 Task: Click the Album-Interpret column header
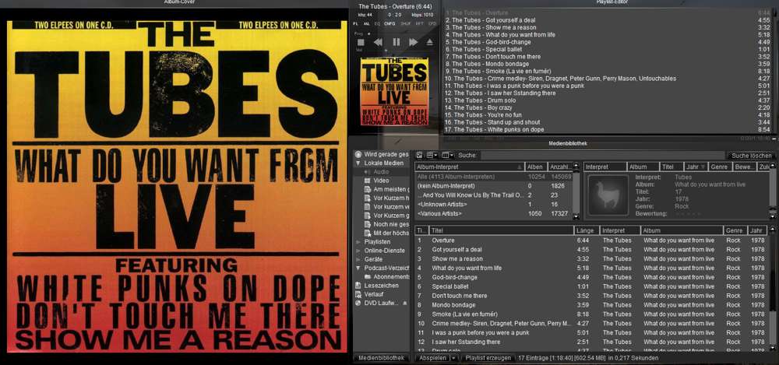tap(467, 167)
